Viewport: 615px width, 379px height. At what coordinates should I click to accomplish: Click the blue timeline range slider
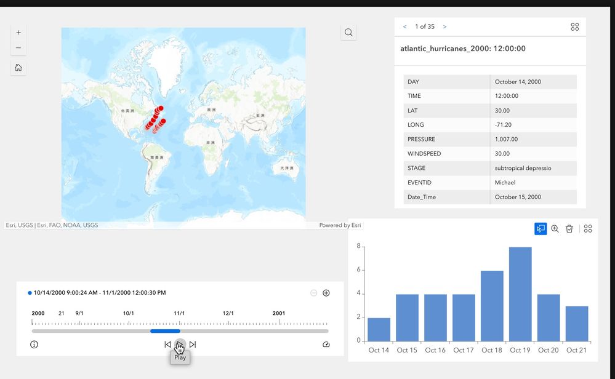coord(165,331)
